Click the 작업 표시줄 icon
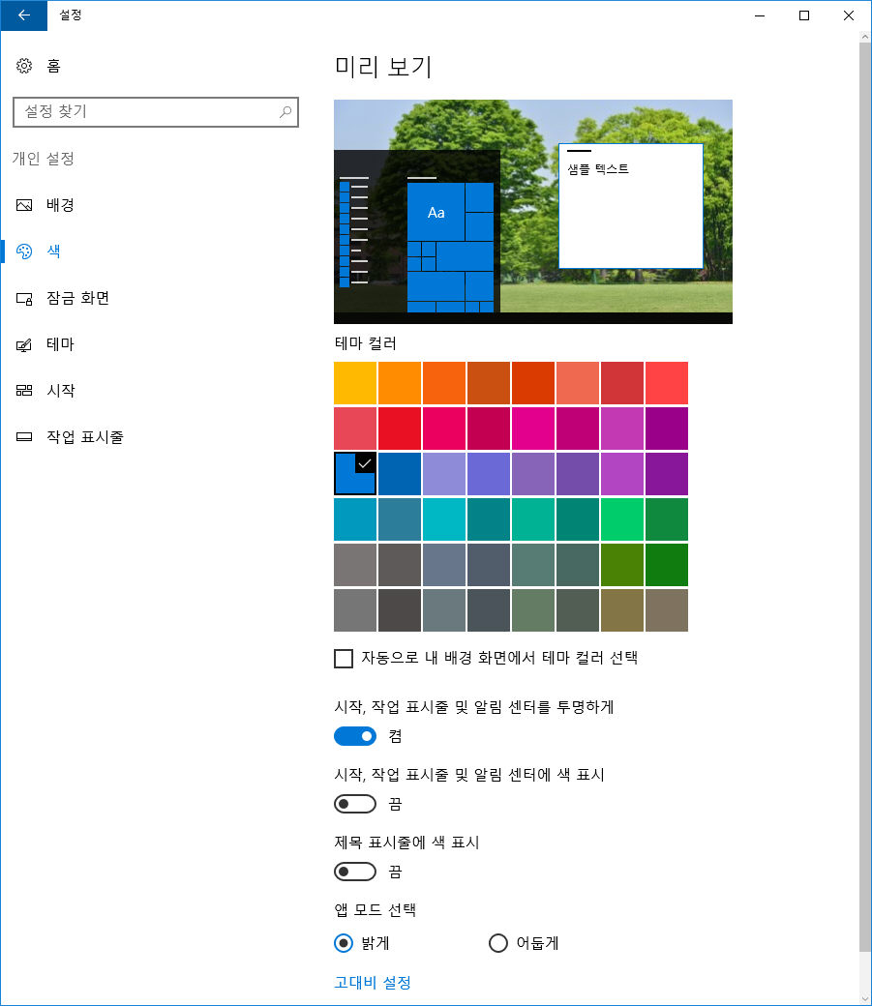 [24, 437]
